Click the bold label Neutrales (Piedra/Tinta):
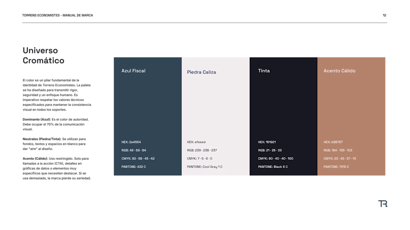This screenshot has height=230, width=410. (x=42, y=139)
